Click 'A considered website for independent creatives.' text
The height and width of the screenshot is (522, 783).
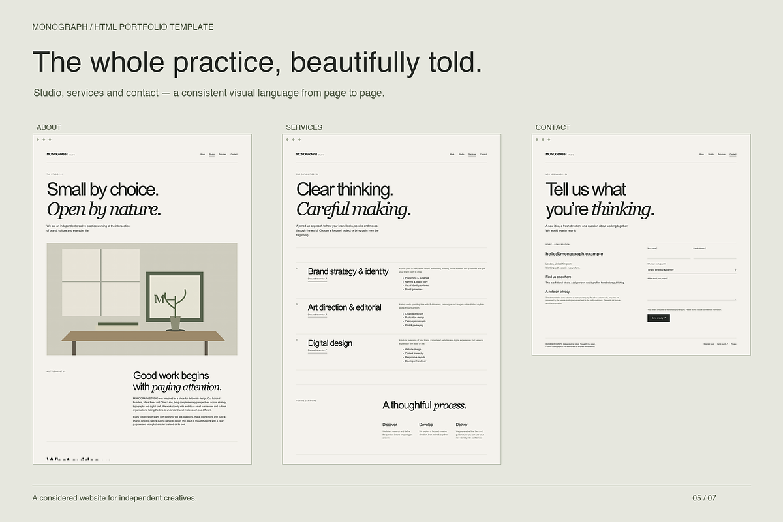[x=115, y=498]
